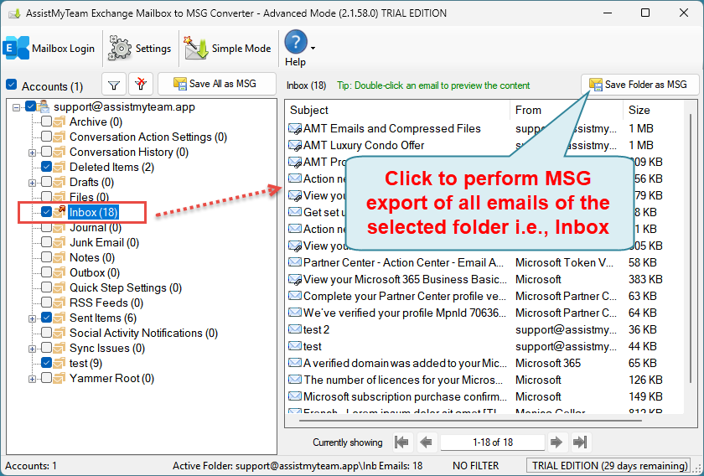Image resolution: width=704 pixels, height=476 pixels.
Task: Select the Inbox (18) folder
Action: [x=93, y=212]
